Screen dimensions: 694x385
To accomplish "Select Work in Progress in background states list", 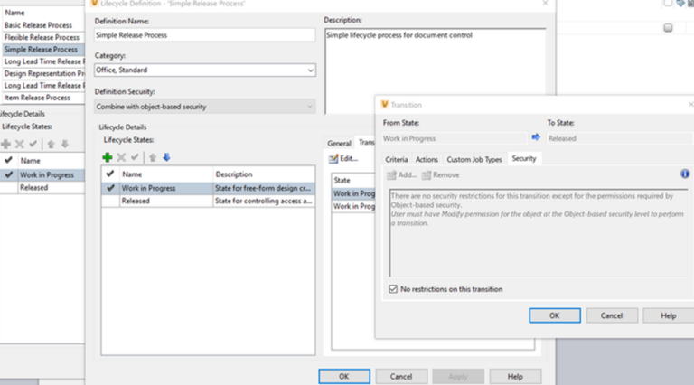I will point(42,174).
